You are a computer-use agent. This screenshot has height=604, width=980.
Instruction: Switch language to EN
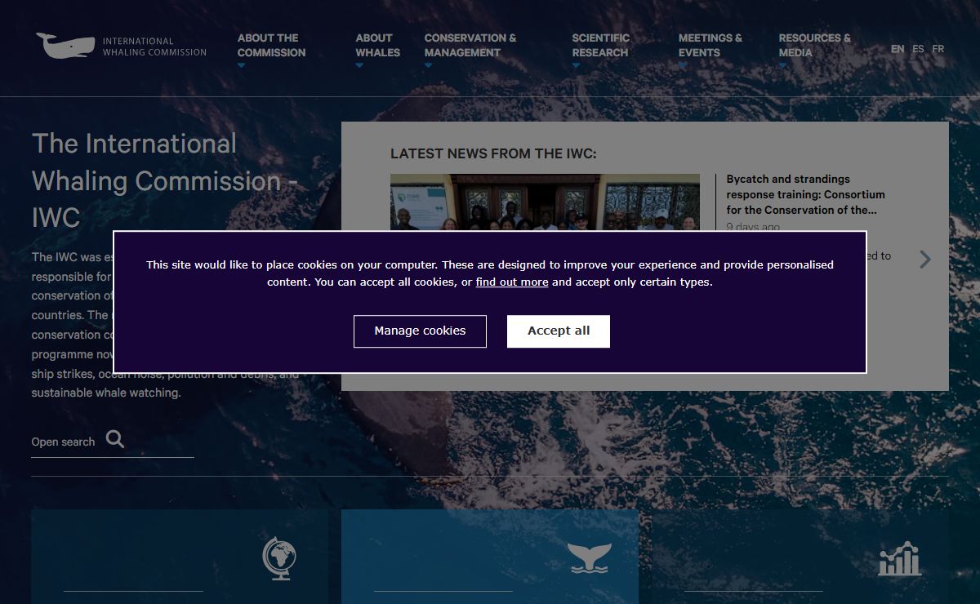[x=898, y=49]
